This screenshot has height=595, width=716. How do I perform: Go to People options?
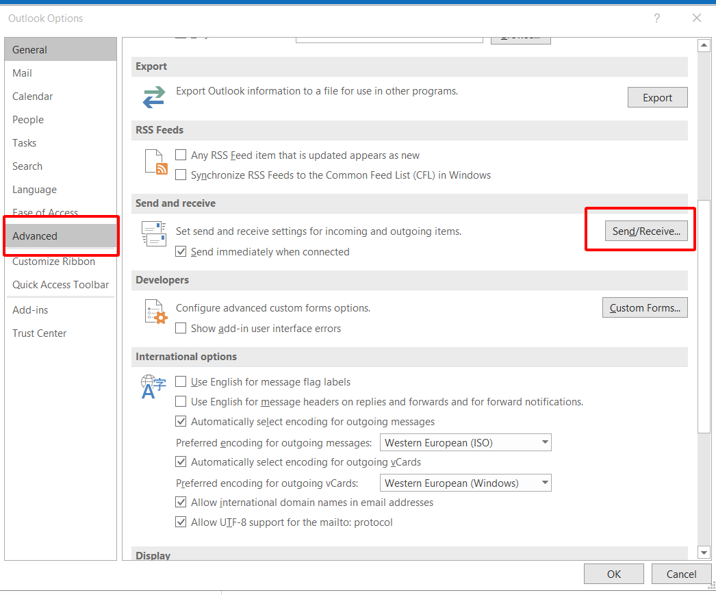coord(60,120)
